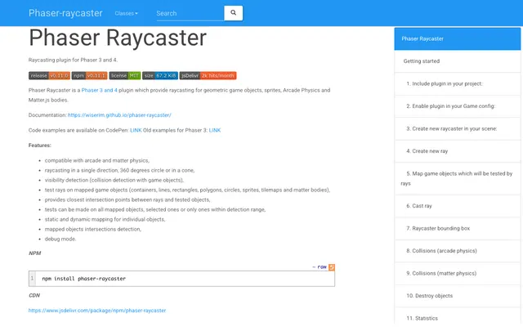This screenshot has height=327, width=523.
Task: Click 'Raycasting plugin for Phaser 3 and 4.' text
Action: click(x=73, y=60)
